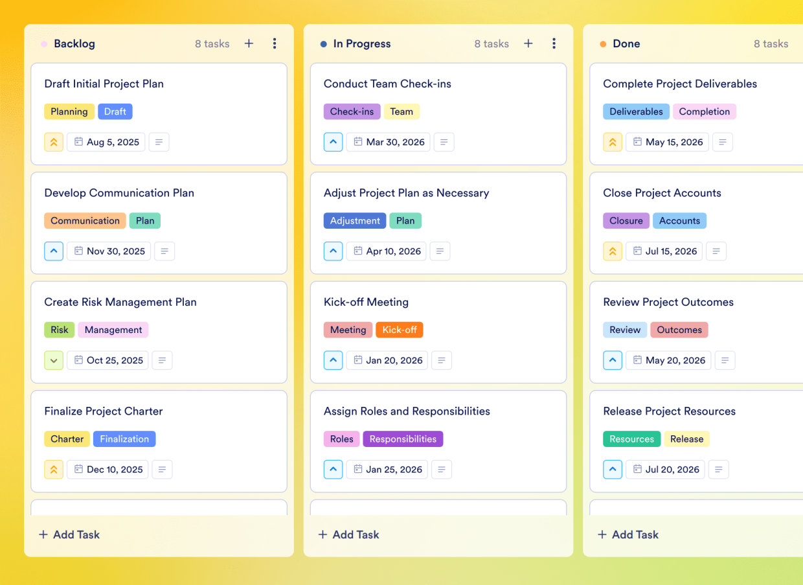Open the priority selector on Adjust Project Plan
This screenshot has height=585, width=803.
[333, 251]
